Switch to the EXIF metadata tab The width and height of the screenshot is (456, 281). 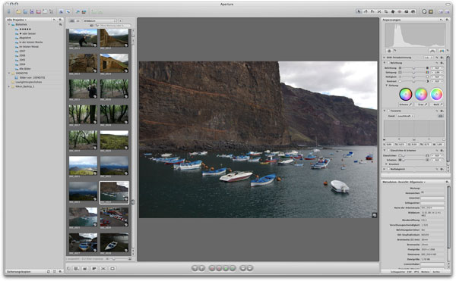(409, 272)
